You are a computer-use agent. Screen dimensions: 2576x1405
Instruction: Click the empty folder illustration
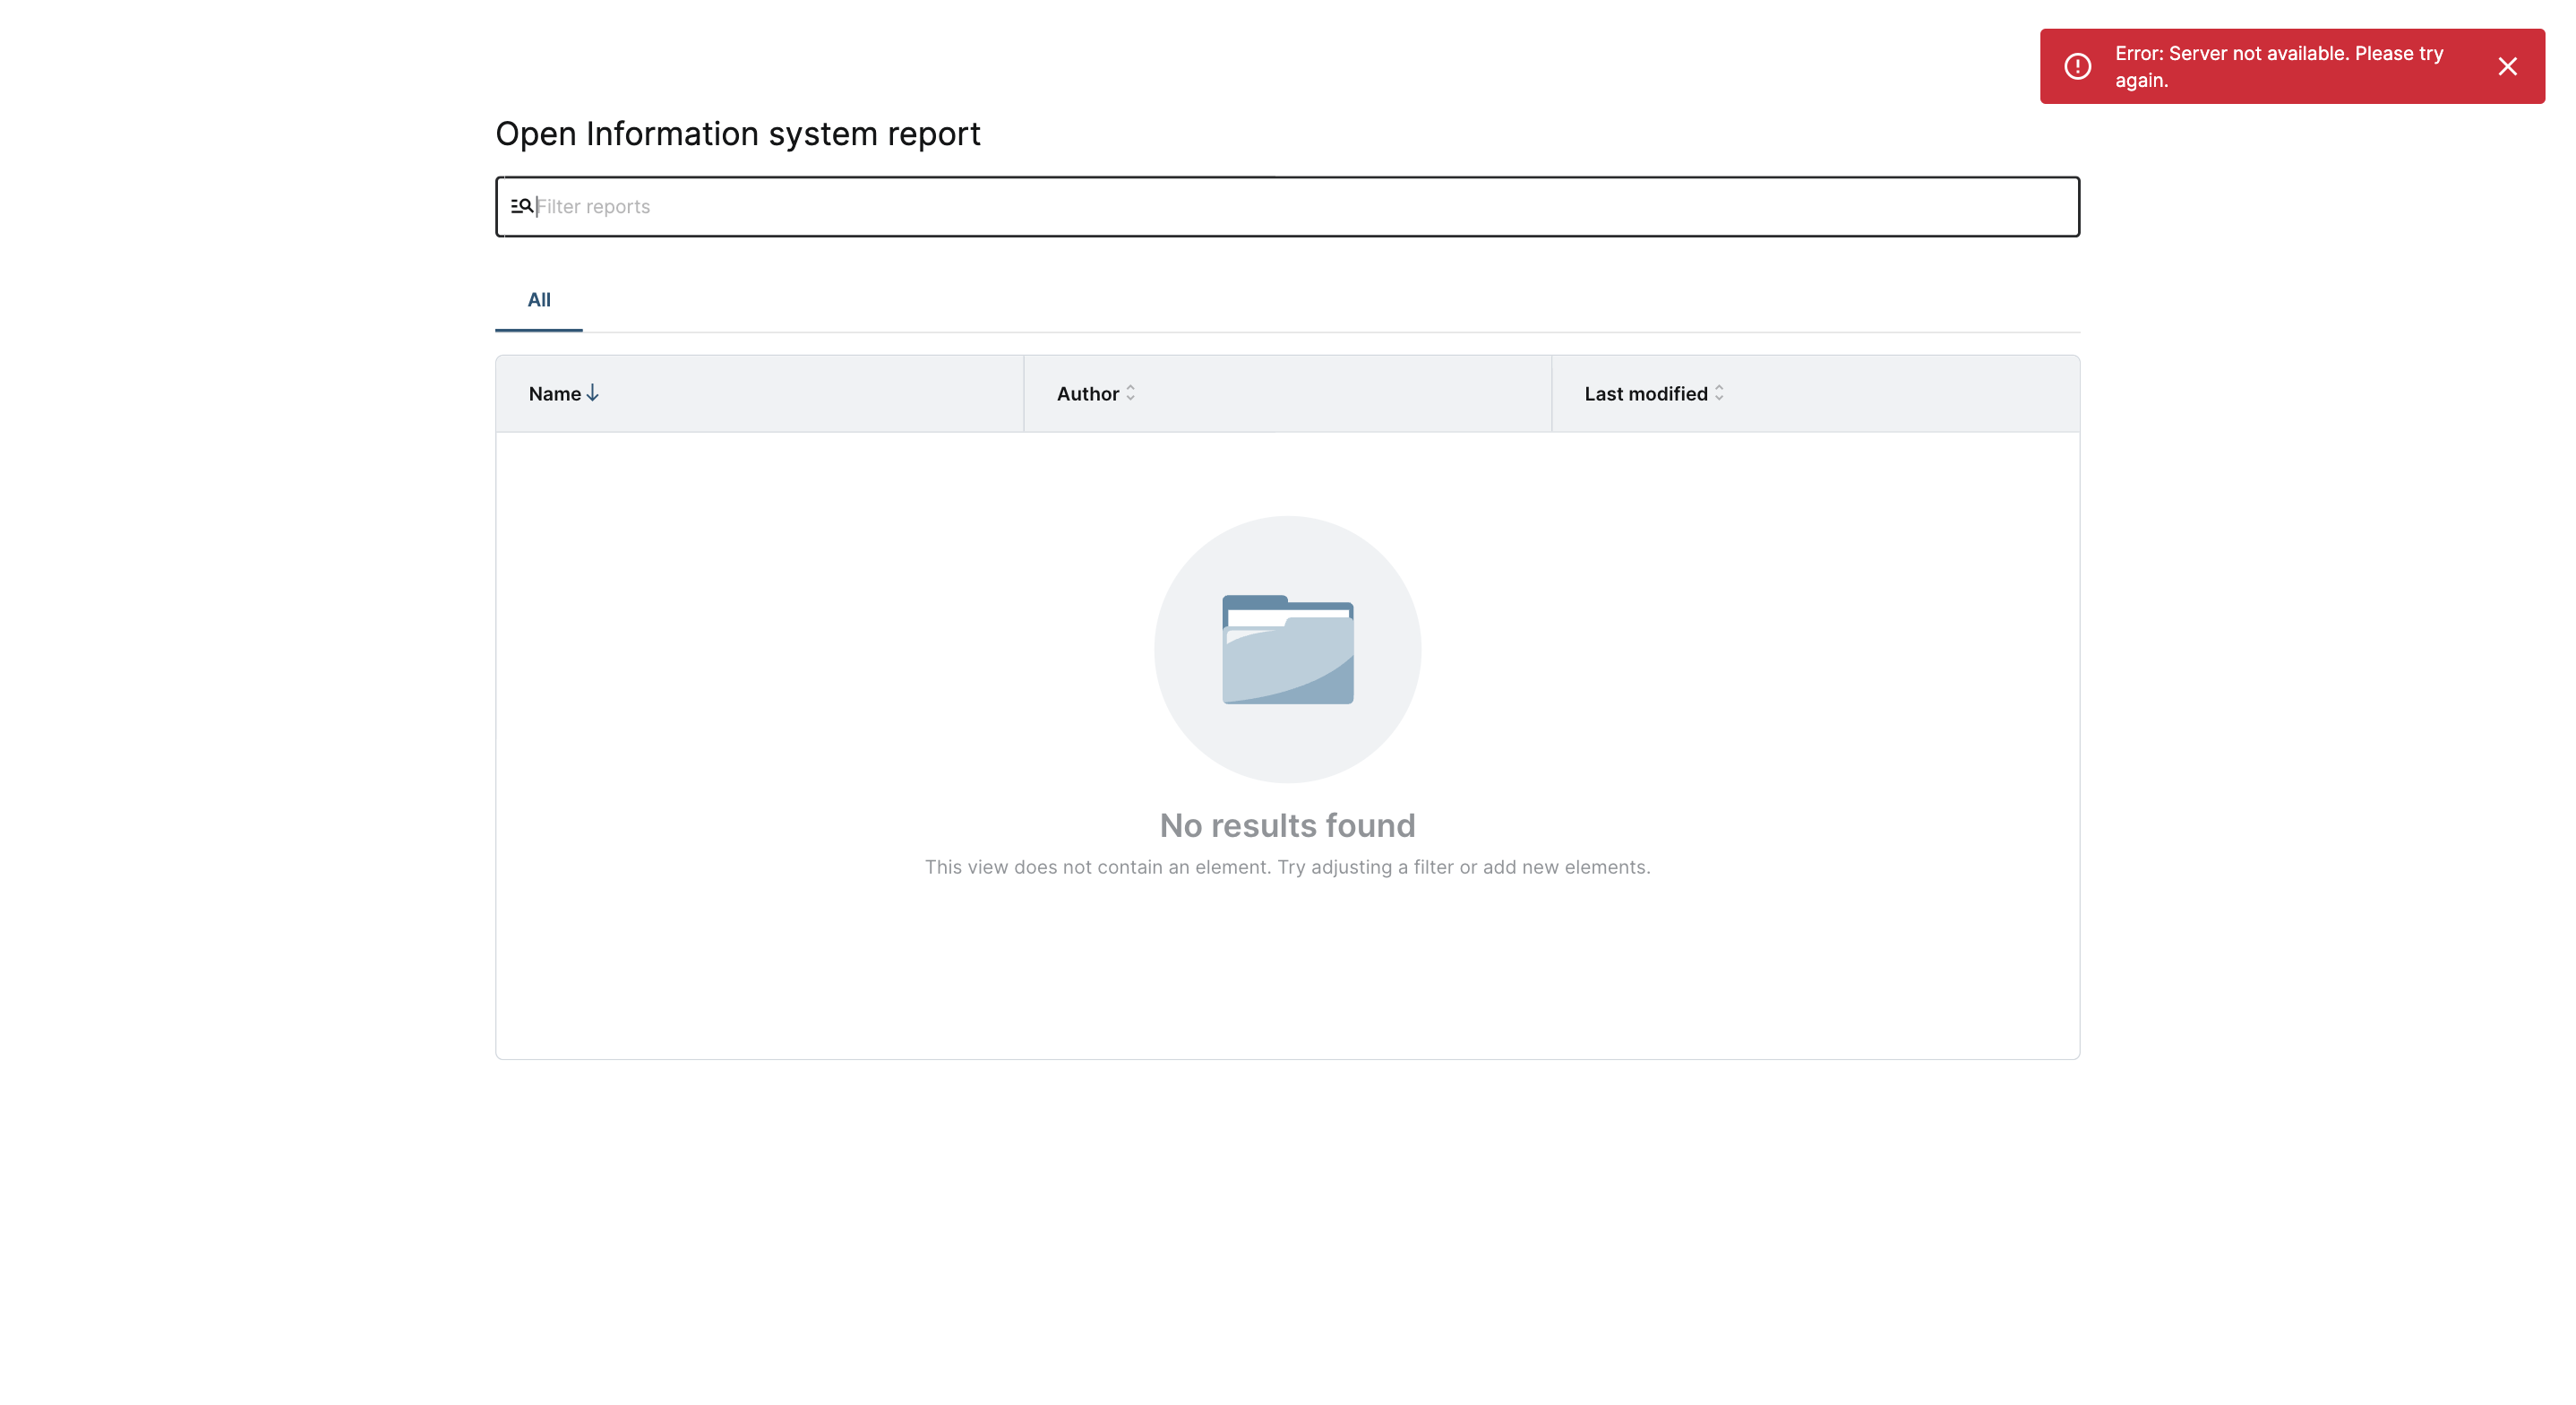click(x=1287, y=650)
